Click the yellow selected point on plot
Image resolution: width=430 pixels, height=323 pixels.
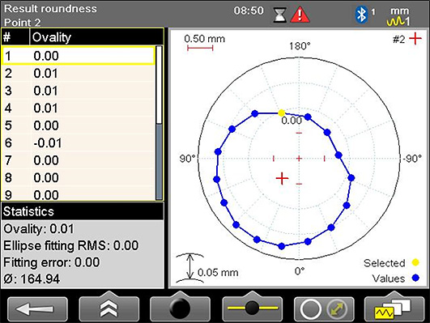click(281, 113)
